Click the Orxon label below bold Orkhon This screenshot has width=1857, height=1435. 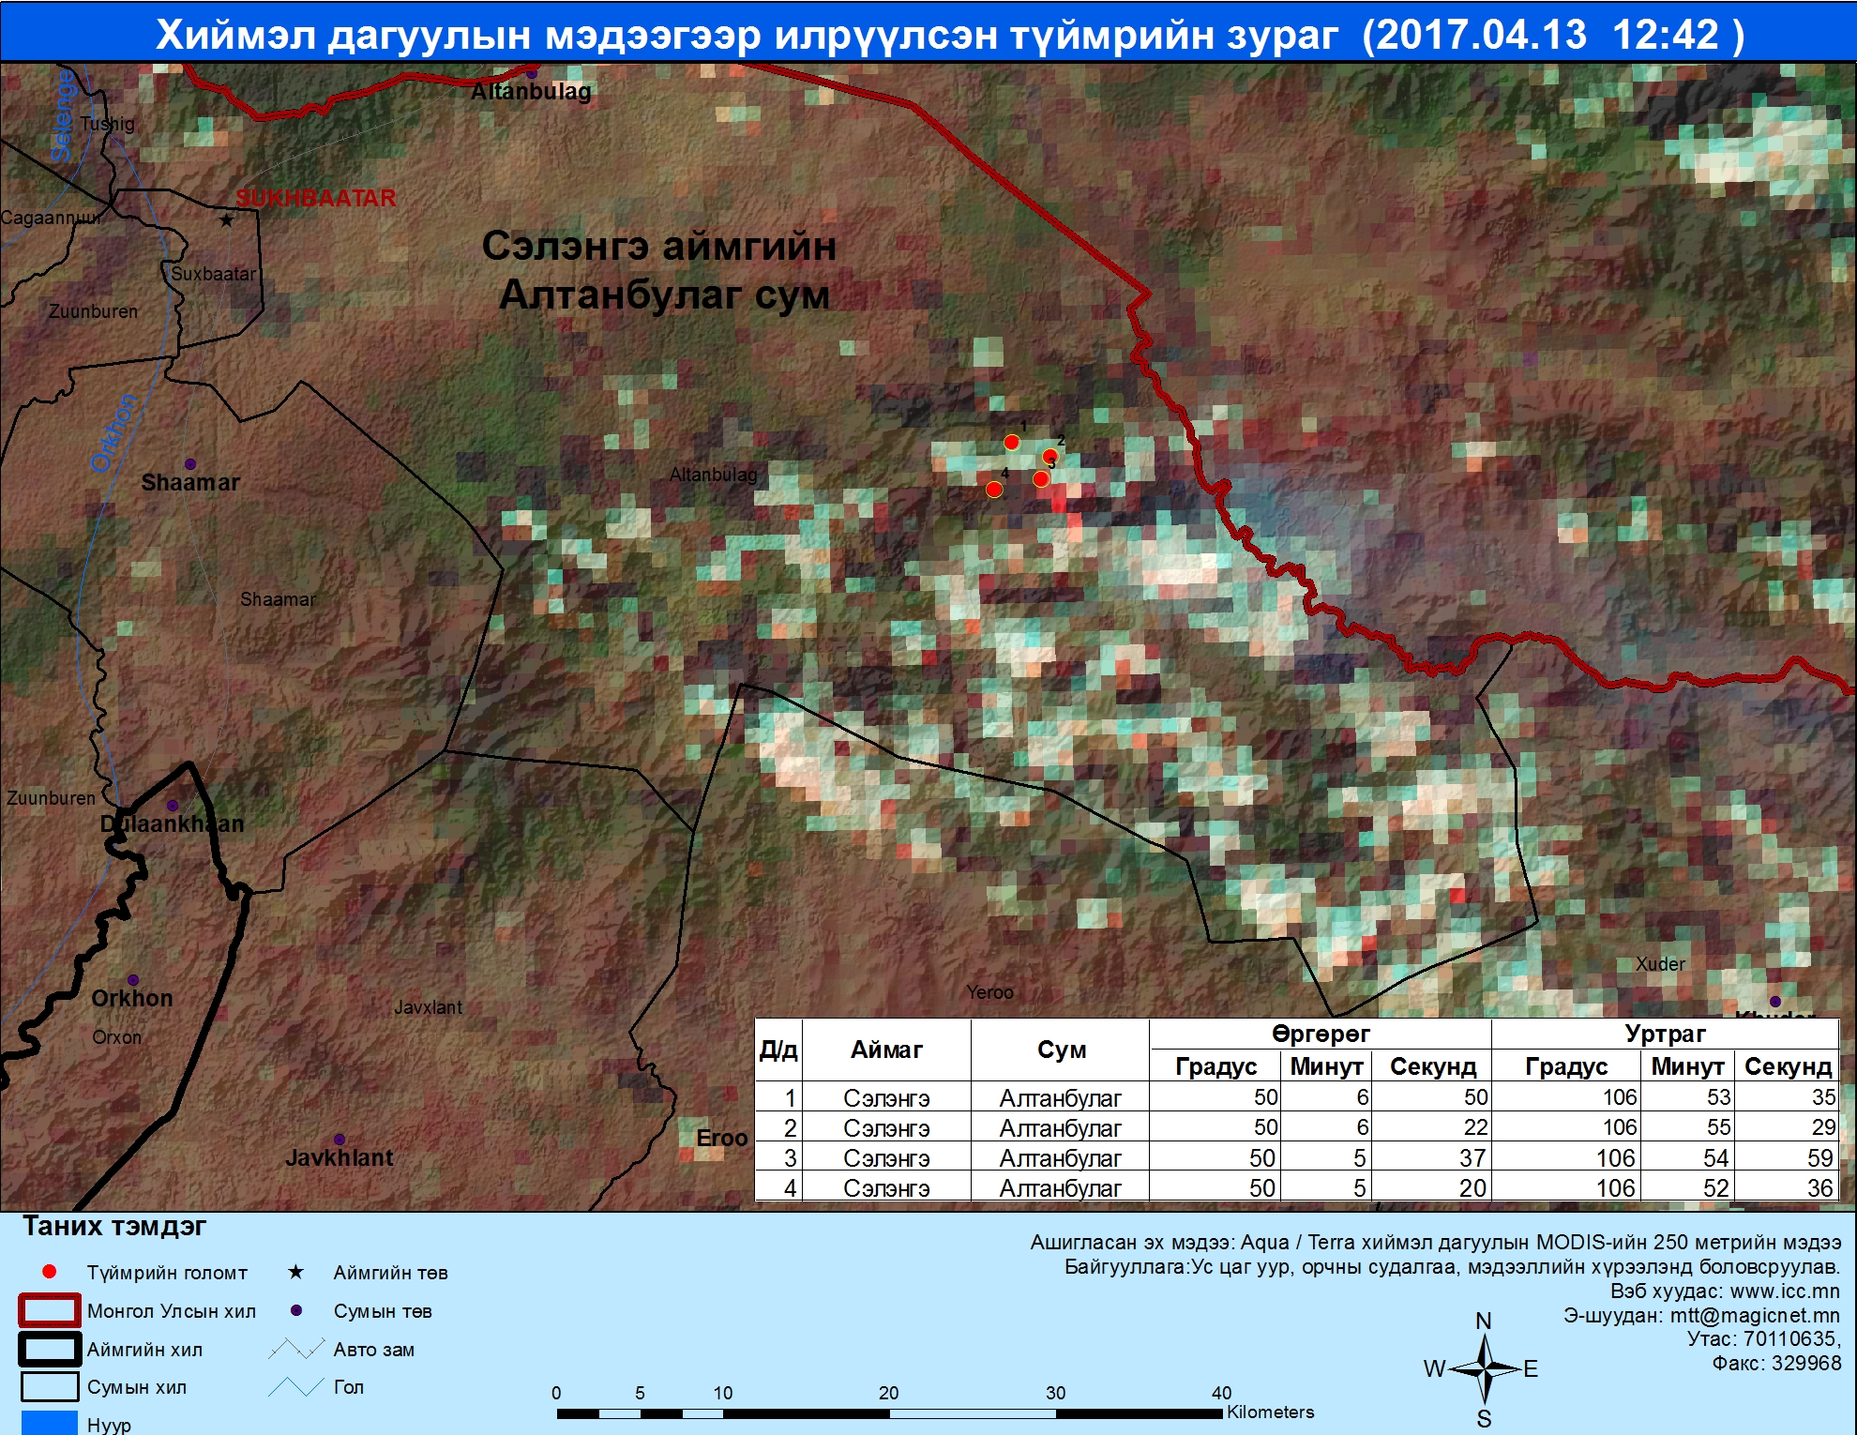pyautogui.click(x=117, y=1037)
